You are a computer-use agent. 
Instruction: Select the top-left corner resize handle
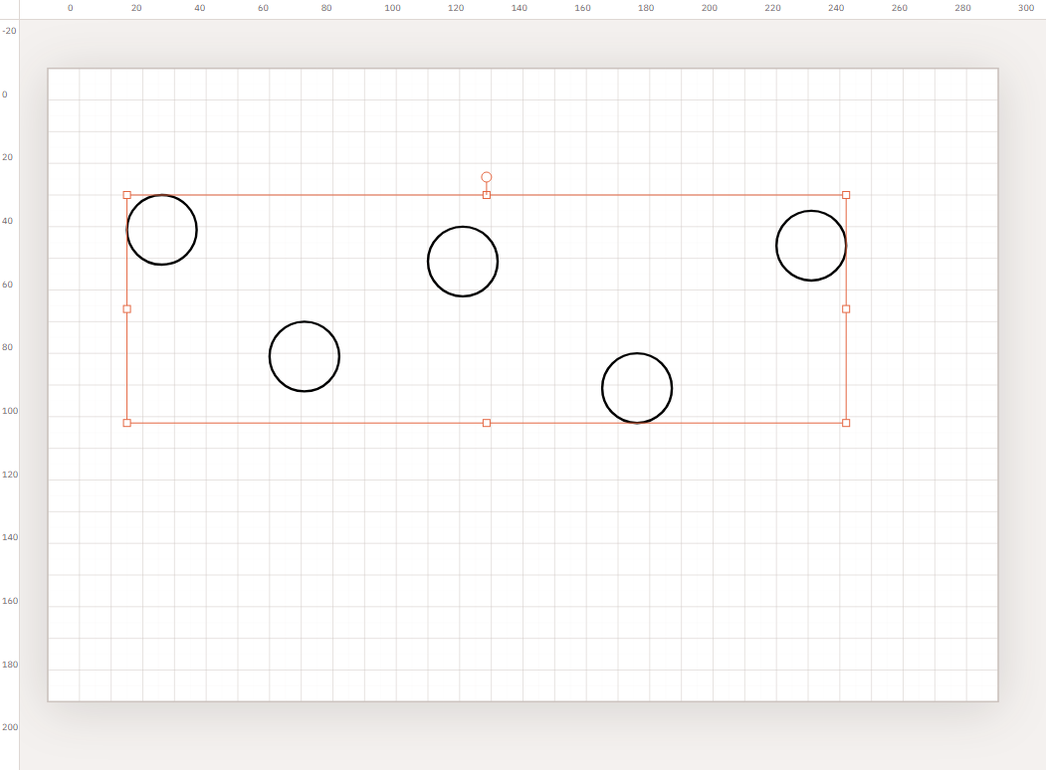click(x=126, y=195)
